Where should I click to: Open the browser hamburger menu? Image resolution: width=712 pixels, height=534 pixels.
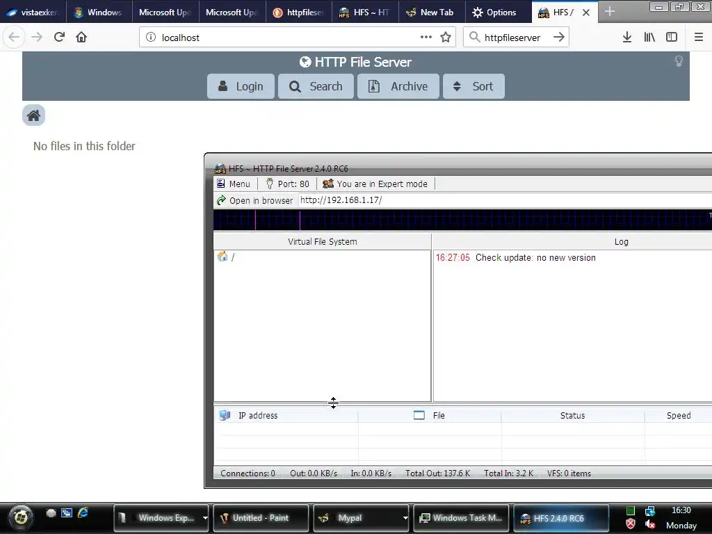coord(699,38)
